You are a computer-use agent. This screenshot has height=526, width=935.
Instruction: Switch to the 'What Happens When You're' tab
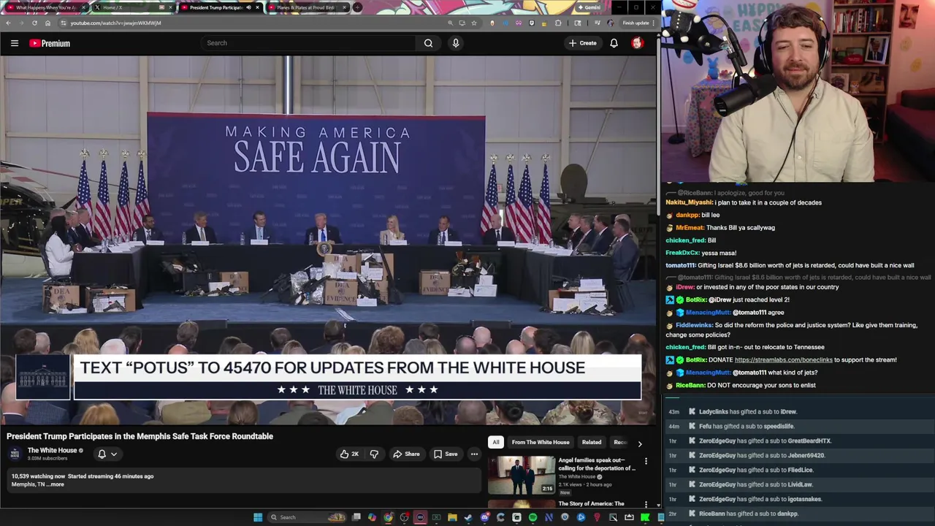coord(45,7)
